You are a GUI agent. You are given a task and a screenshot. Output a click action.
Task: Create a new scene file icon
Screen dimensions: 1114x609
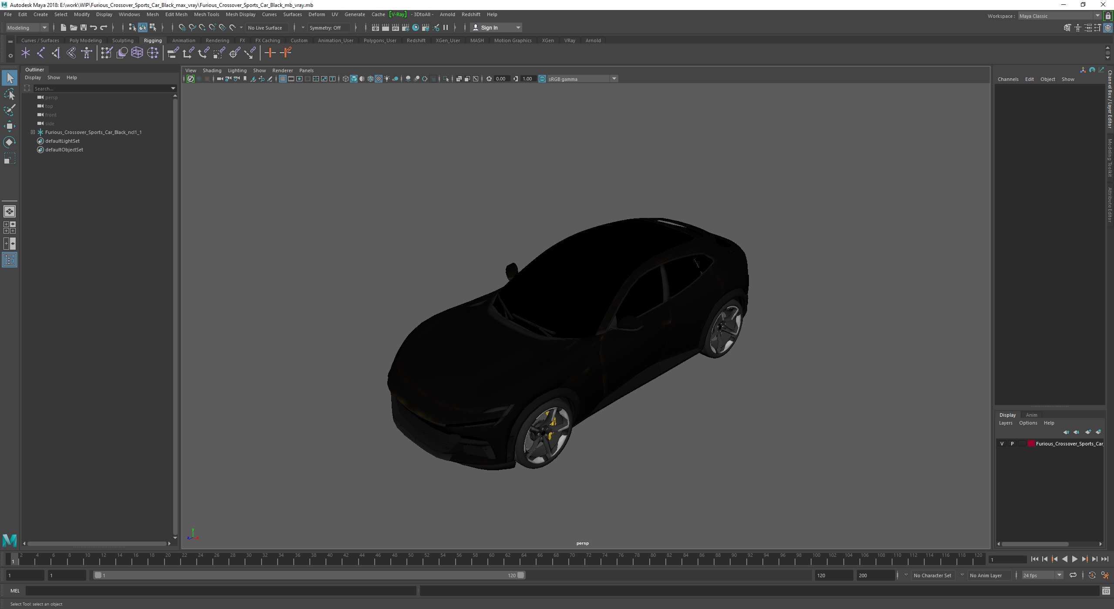63,27
